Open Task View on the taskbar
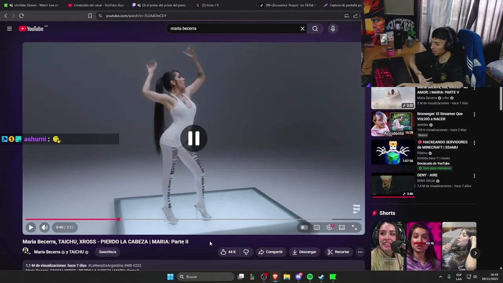Screen dimensions: 503x283 click(241, 277)
